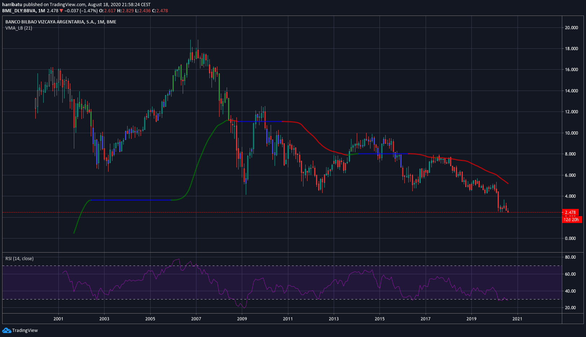Click the "2017" year on time axis
This screenshot has height=337, width=586.
426,319
